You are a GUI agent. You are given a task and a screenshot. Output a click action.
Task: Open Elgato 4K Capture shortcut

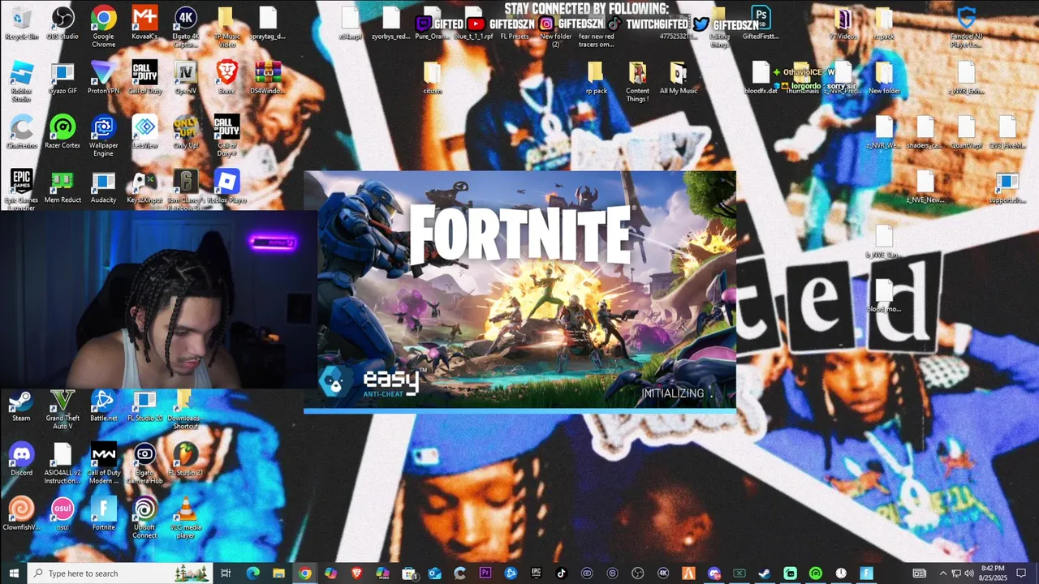(x=186, y=26)
